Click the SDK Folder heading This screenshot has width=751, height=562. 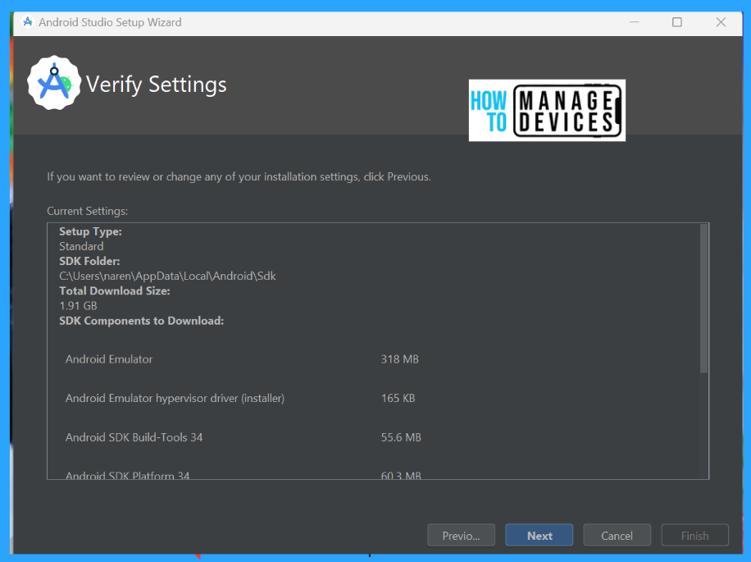tap(89, 261)
